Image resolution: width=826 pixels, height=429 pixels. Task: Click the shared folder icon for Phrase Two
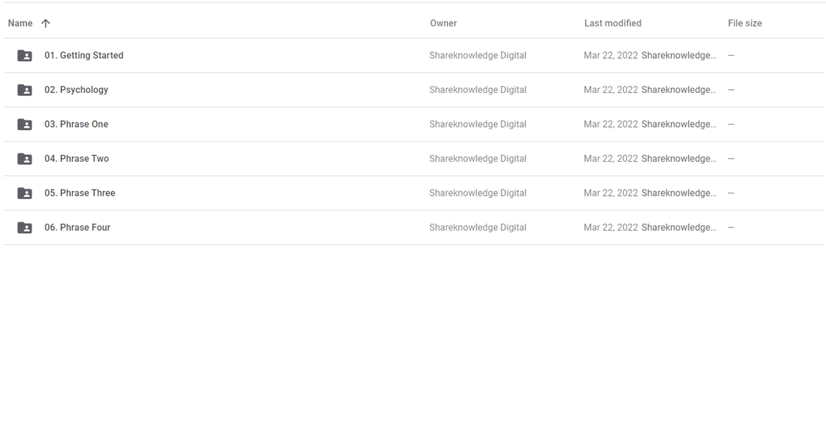25,159
